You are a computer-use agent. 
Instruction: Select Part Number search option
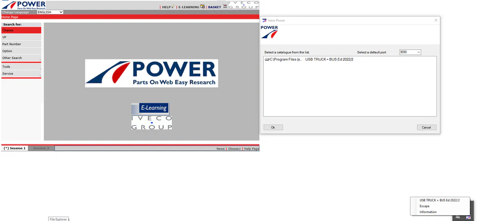[21, 44]
